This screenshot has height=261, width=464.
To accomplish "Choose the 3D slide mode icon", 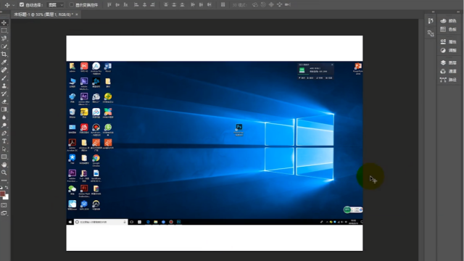I will [279, 5].
